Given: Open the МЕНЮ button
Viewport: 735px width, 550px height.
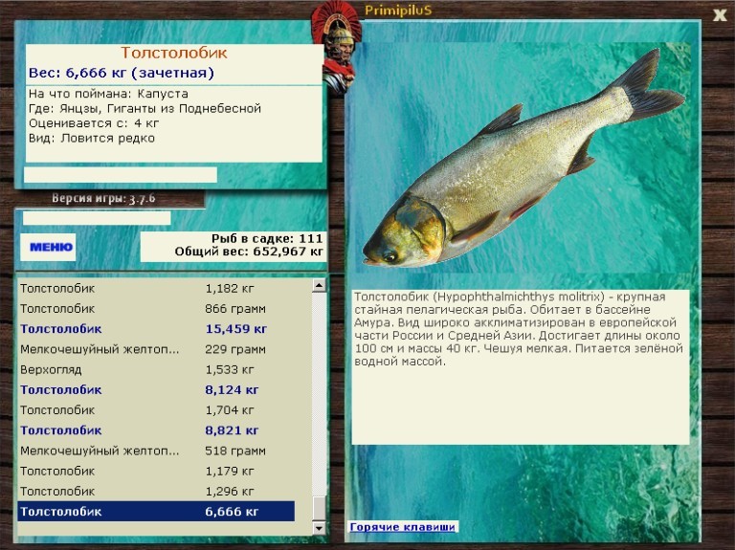Looking at the screenshot, I should coord(48,247).
